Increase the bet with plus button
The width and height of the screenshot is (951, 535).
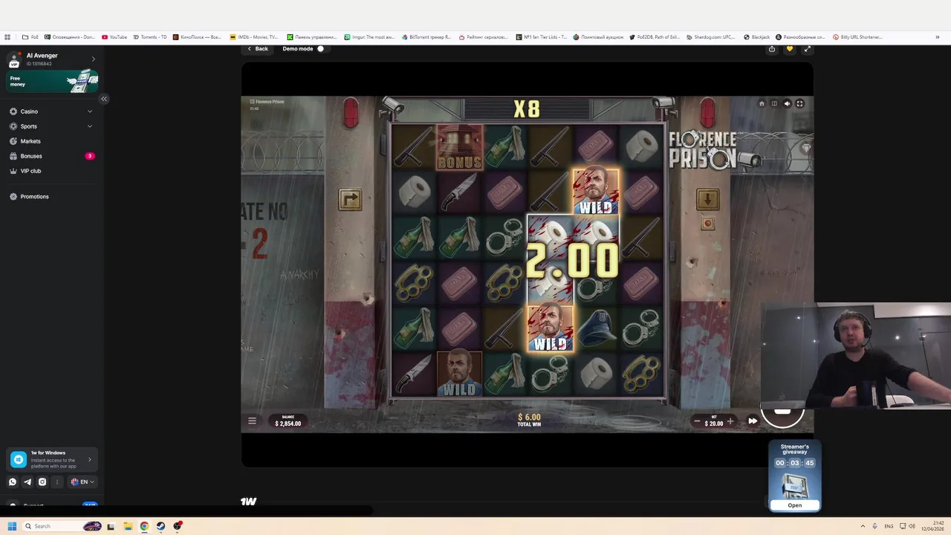[x=730, y=421]
